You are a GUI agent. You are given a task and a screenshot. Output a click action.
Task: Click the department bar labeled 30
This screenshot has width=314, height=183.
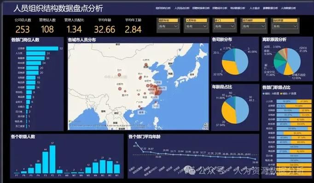point(35,58)
